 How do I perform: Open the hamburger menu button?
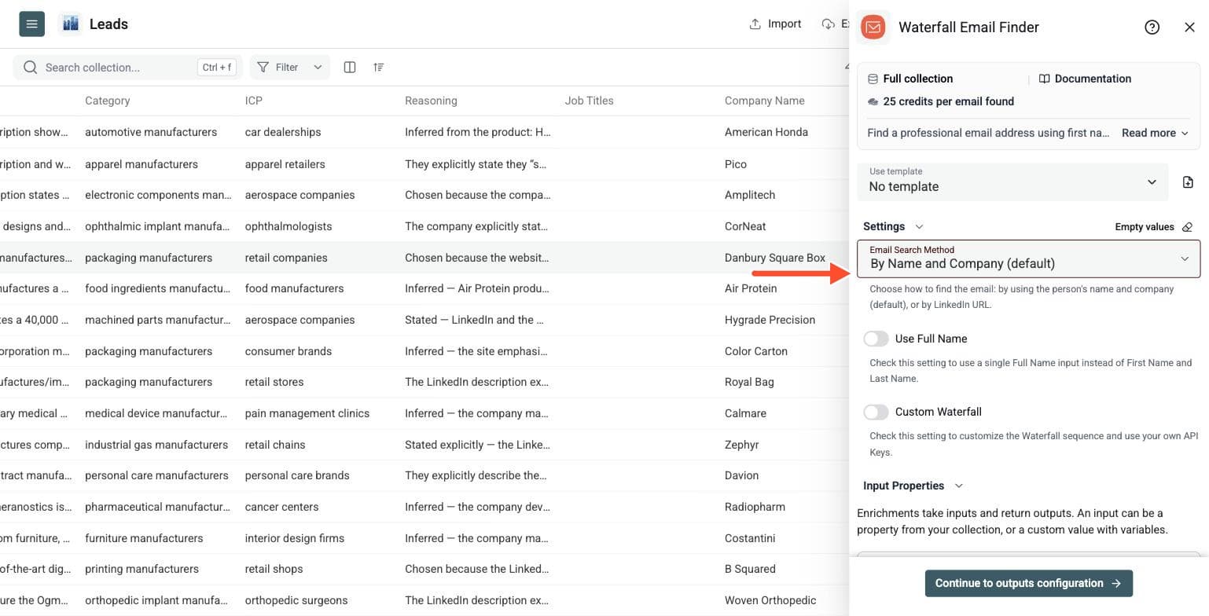tap(31, 24)
